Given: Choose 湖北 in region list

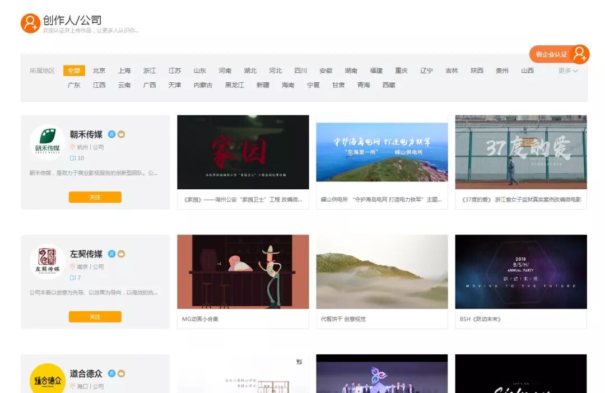Looking at the screenshot, I should coord(250,71).
